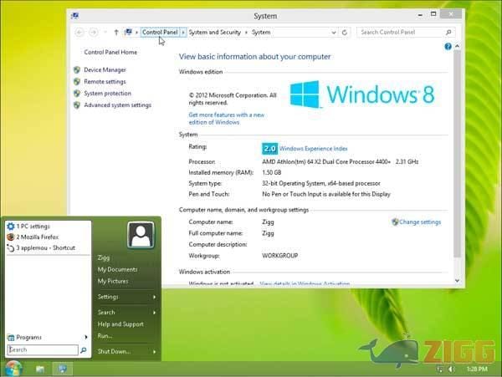Expand the Settings submenu in Start menu
The height and width of the screenshot is (377, 502).
pyautogui.click(x=154, y=297)
